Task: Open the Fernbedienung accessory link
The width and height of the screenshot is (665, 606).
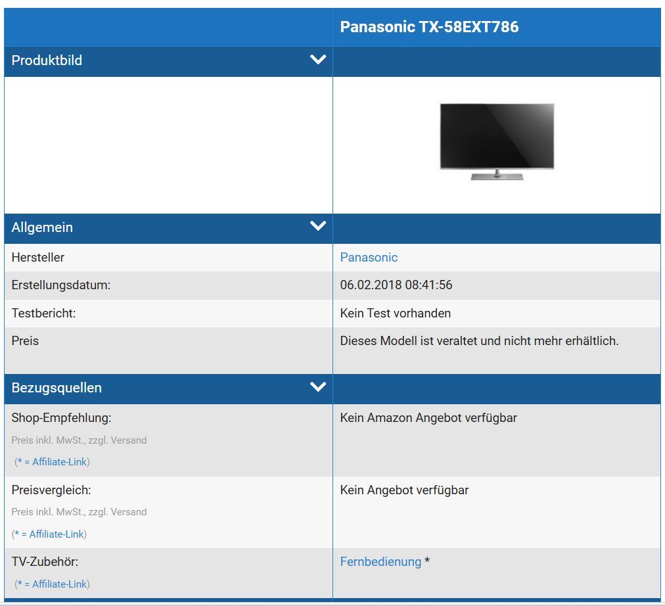Action: [x=380, y=561]
